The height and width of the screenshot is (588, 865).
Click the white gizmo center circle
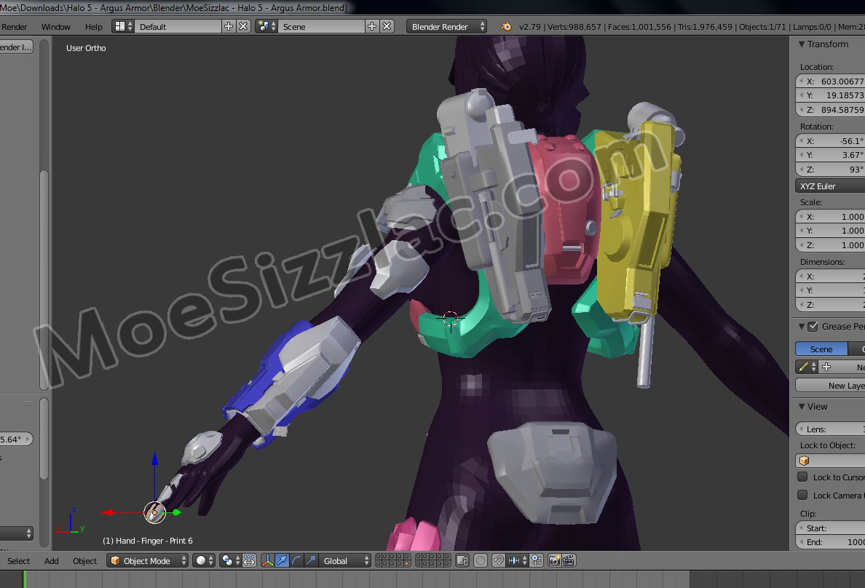click(x=154, y=513)
